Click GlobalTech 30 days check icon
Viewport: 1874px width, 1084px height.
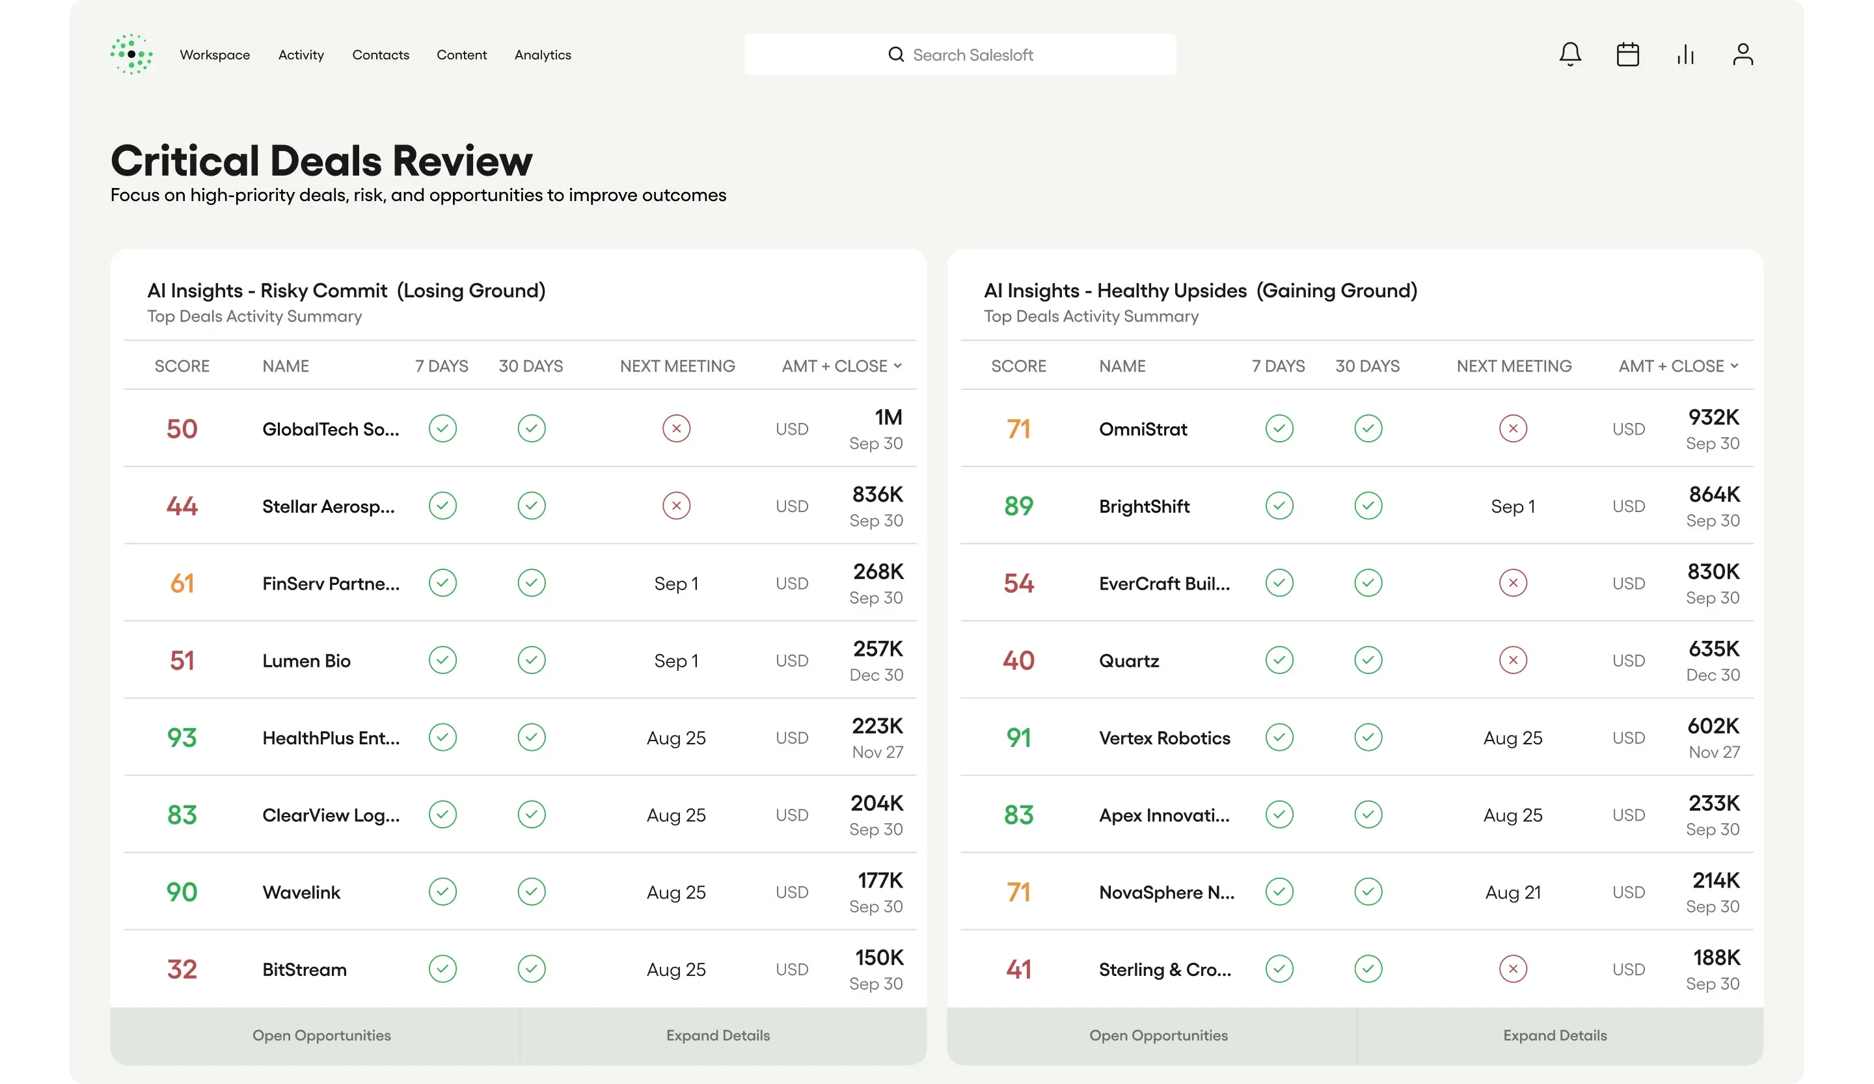pyautogui.click(x=531, y=428)
